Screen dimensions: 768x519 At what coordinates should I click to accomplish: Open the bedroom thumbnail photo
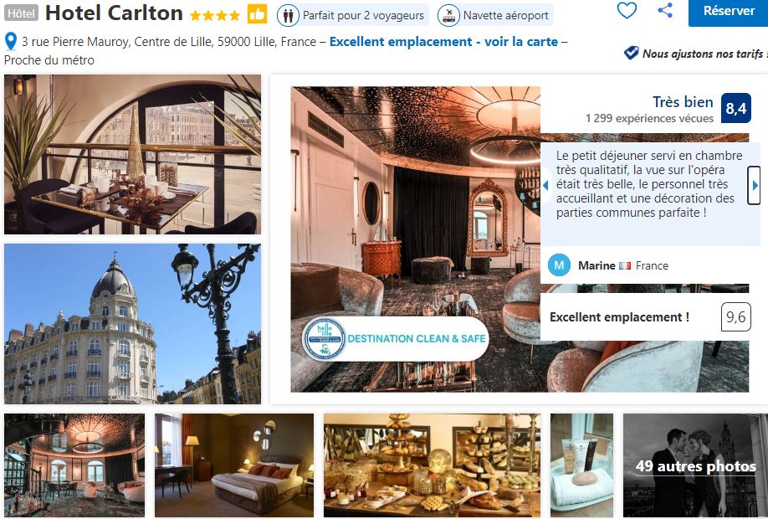(234, 465)
